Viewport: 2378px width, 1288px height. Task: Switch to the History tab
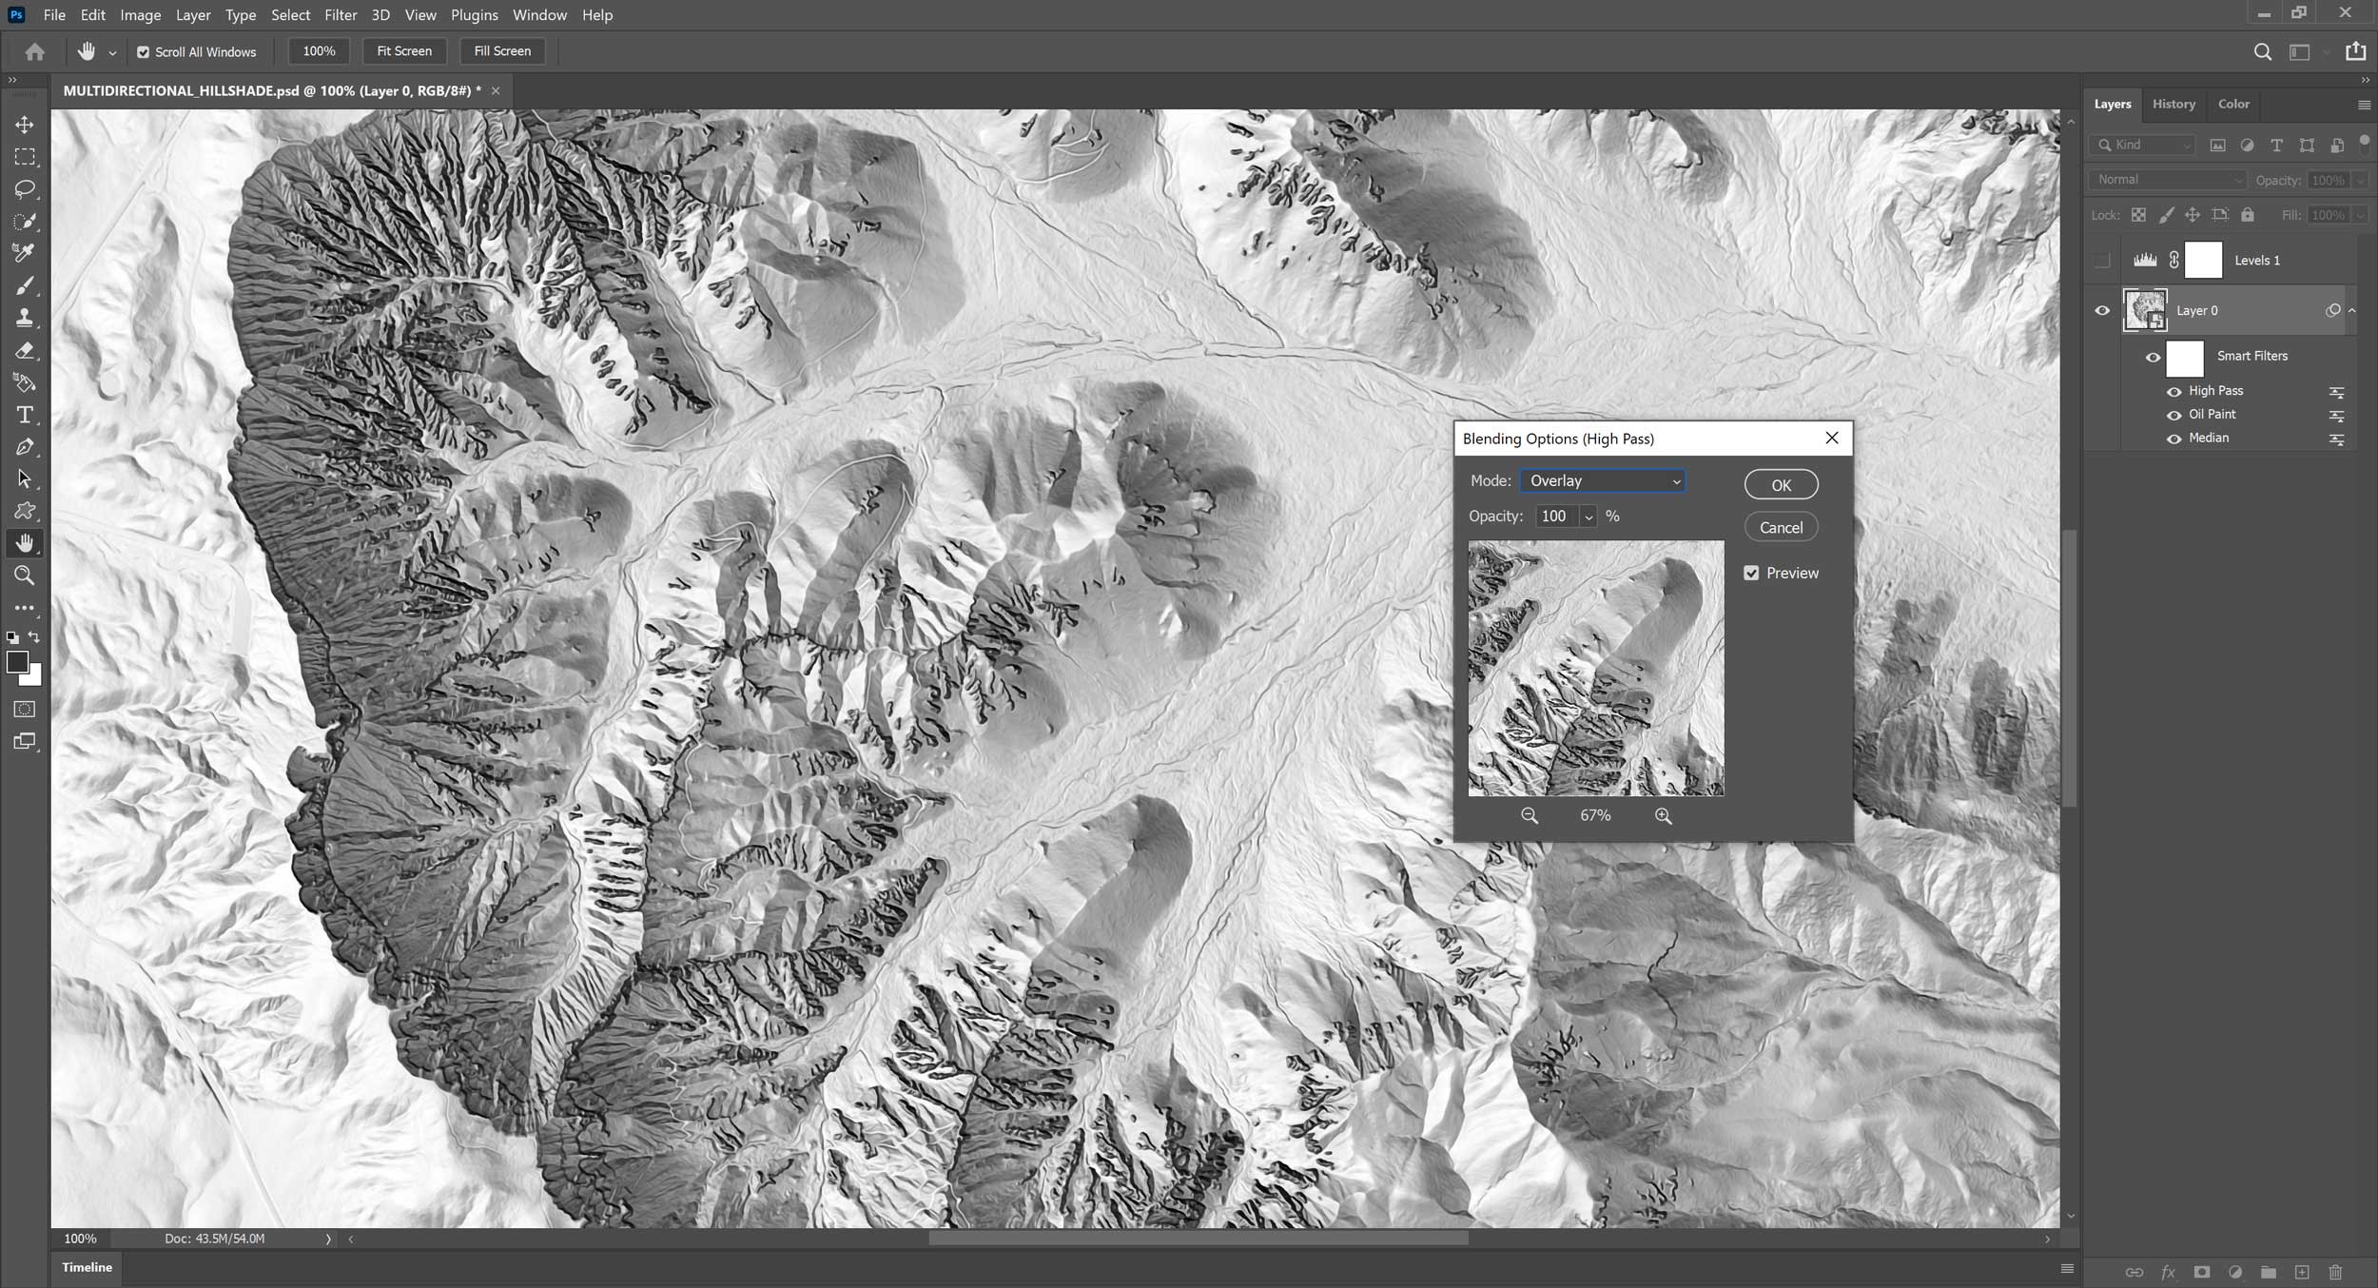click(2173, 104)
